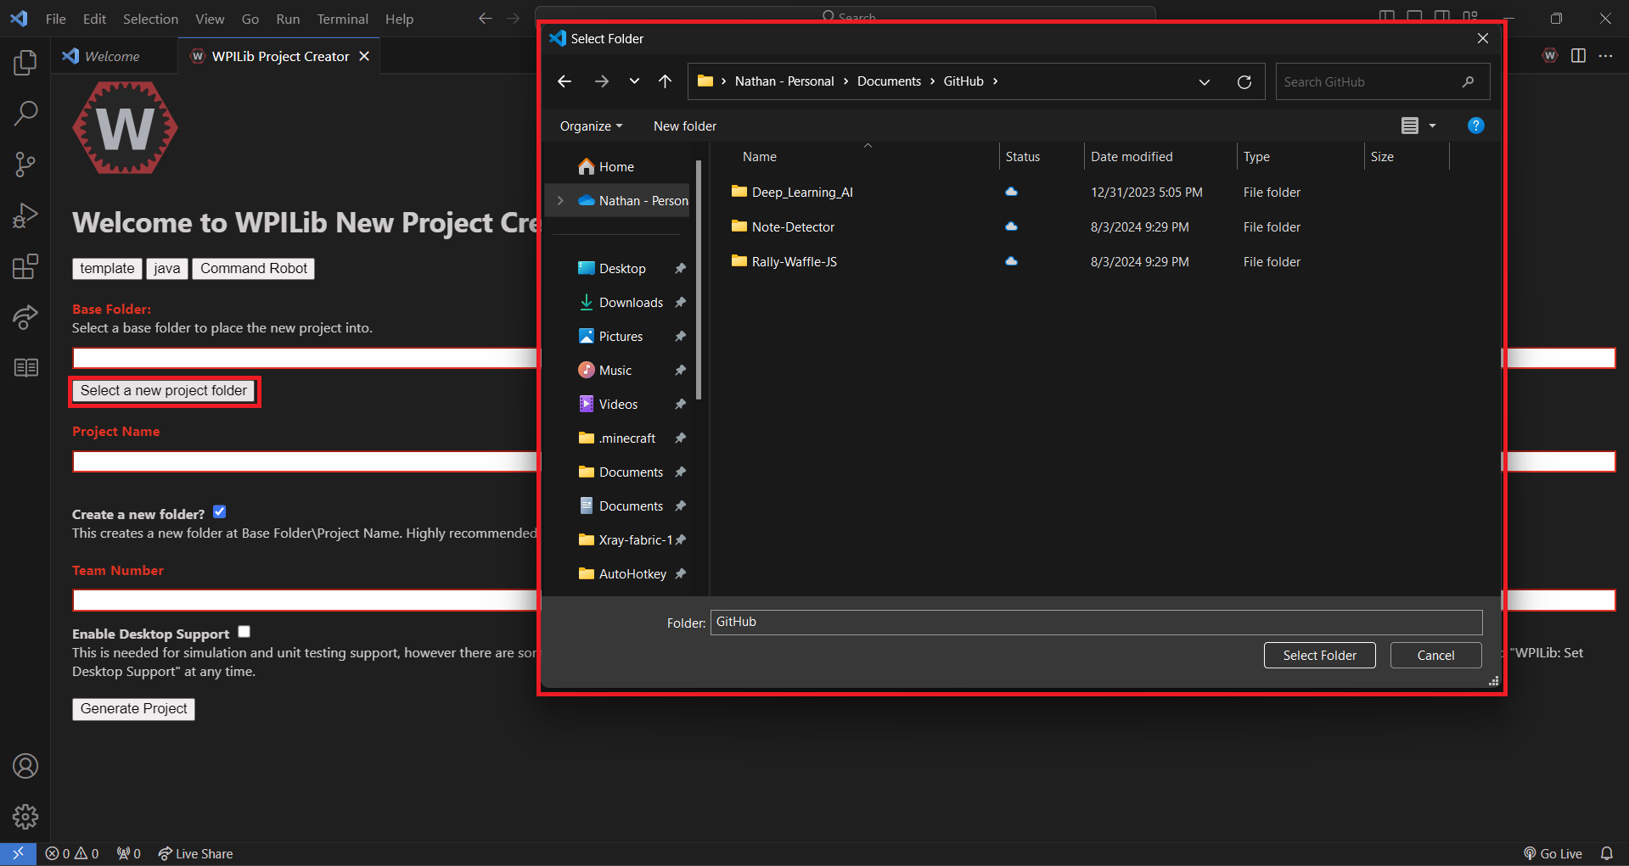Screen dimensions: 1629x866
Task: Open the Terminal menu
Action: coord(342,19)
